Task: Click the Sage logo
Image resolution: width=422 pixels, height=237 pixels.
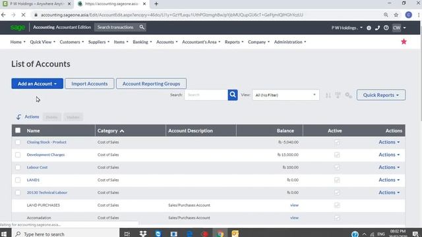Action: click(18, 28)
